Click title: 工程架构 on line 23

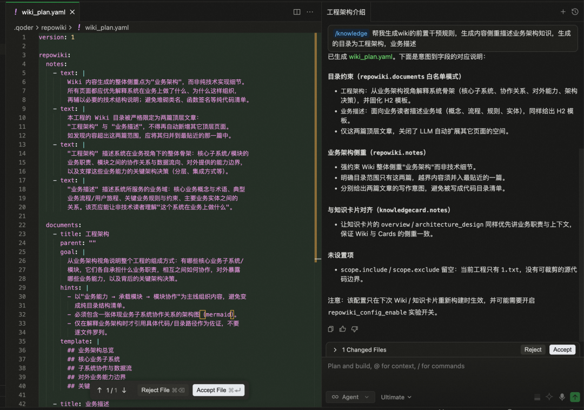[x=84, y=234]
